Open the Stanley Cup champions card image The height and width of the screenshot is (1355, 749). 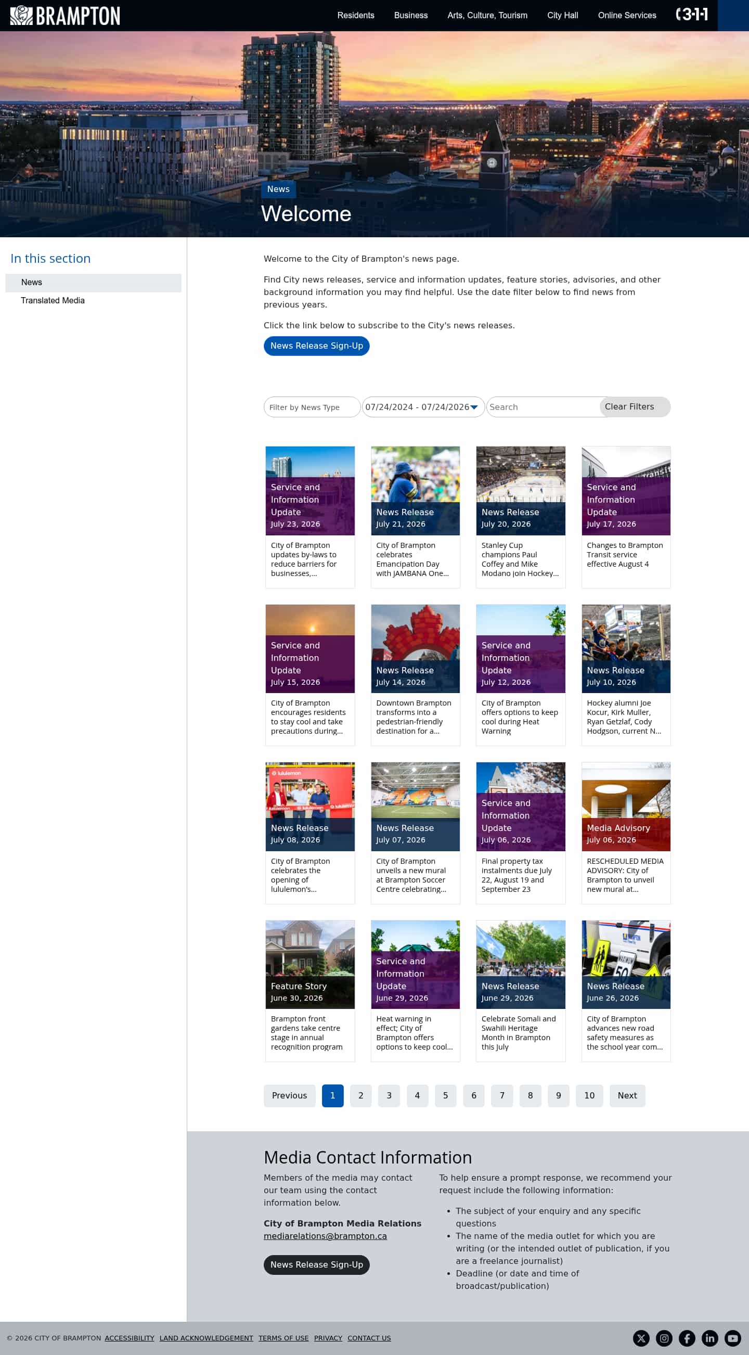521,491
